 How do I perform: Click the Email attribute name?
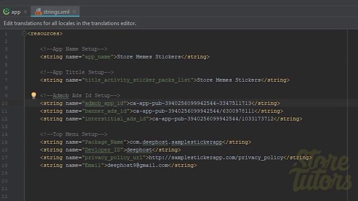(x=93, y=165)
